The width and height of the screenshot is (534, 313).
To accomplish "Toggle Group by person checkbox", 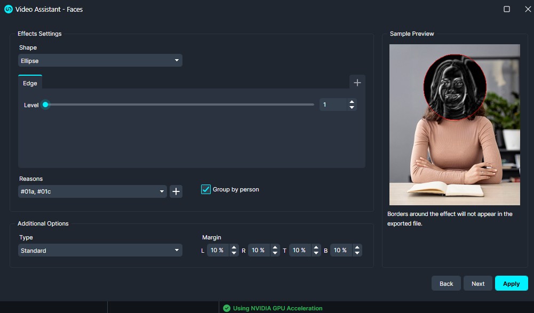I will coord(206,189).
